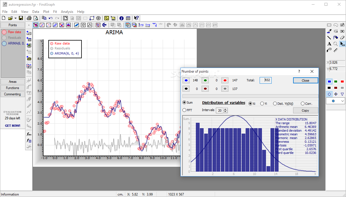The image size is (346, 197).
Task: Open the Functions panel
Action: [x=13, y=88]
